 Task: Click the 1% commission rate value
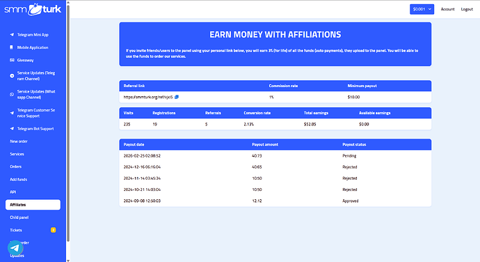[271, 97]
